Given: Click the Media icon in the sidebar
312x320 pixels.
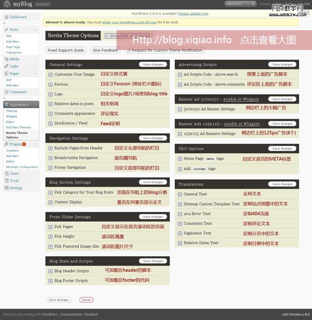Looking at the screenshot, I should point(6,59).
